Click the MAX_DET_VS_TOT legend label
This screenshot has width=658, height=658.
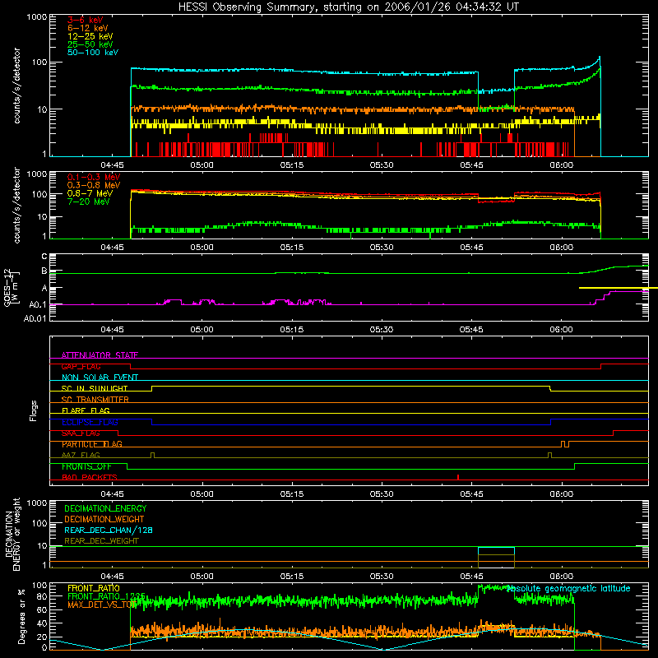point(102,605)
